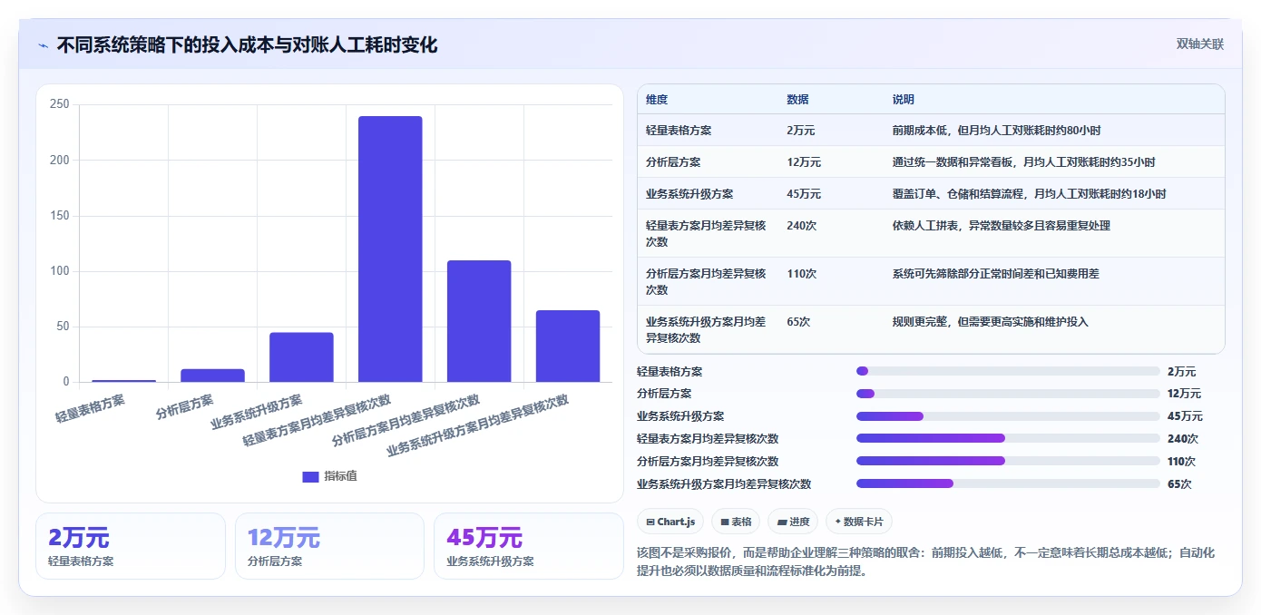Click the 双轴关联 label in header
This screenshot has width=1261, height=615.
[1199, 44]
